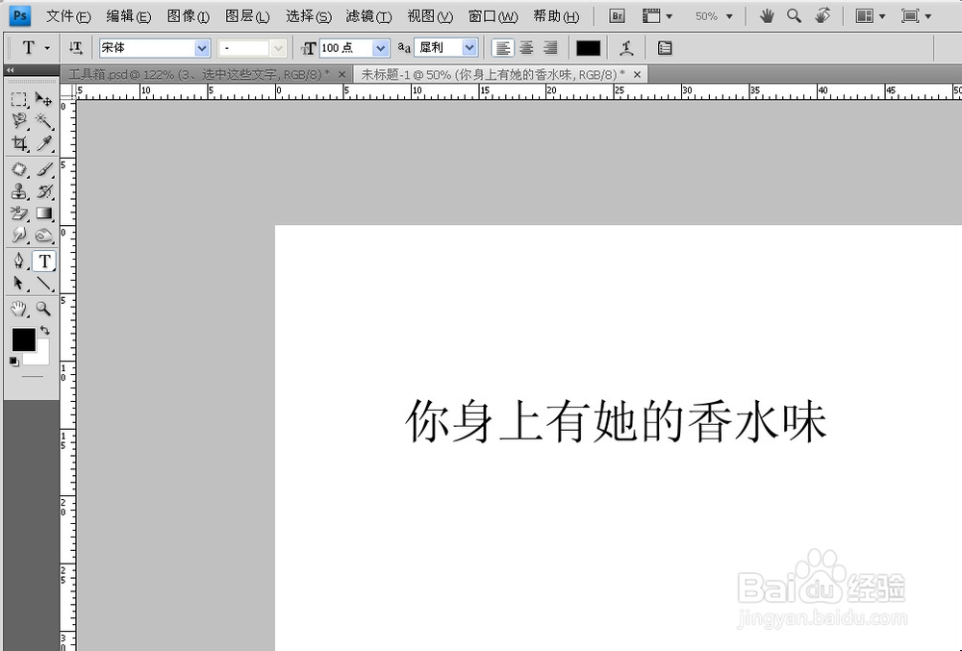962x651 pixels.
Task: Open the warp text dialog
Action: click(626, 47)
